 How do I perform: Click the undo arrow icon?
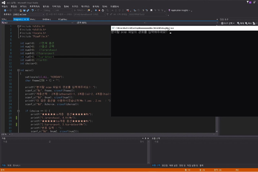[x=32, y=10]
